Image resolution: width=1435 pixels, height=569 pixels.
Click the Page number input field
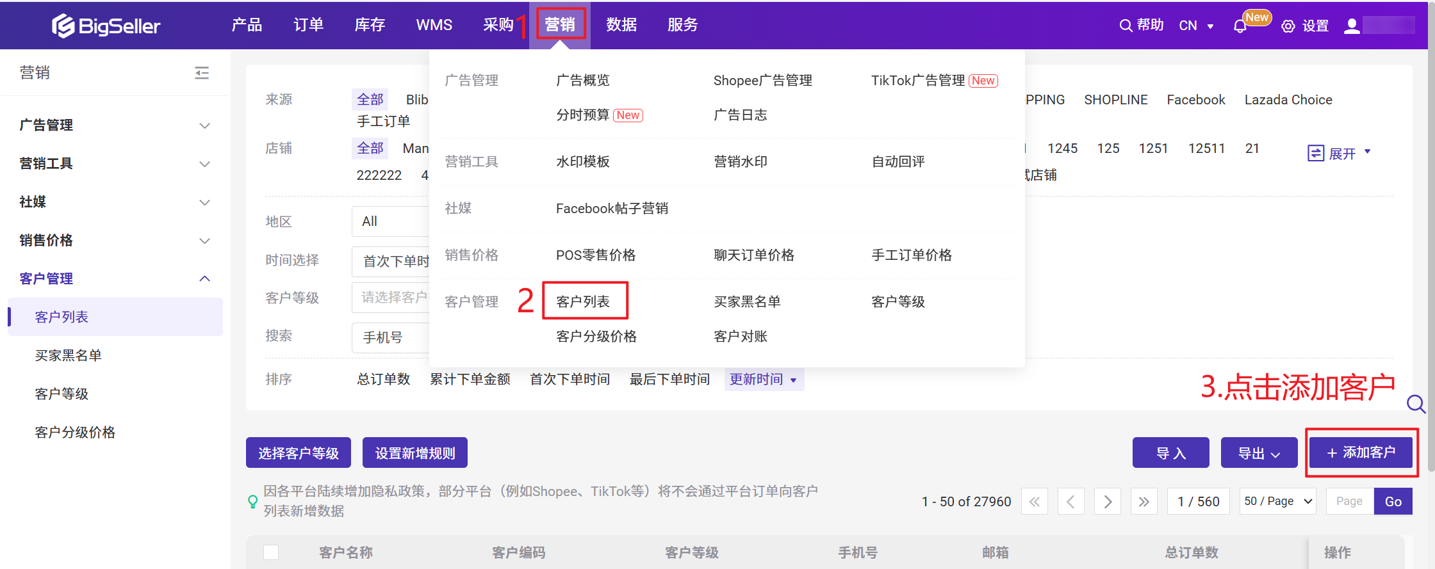tap(1349, 502)
